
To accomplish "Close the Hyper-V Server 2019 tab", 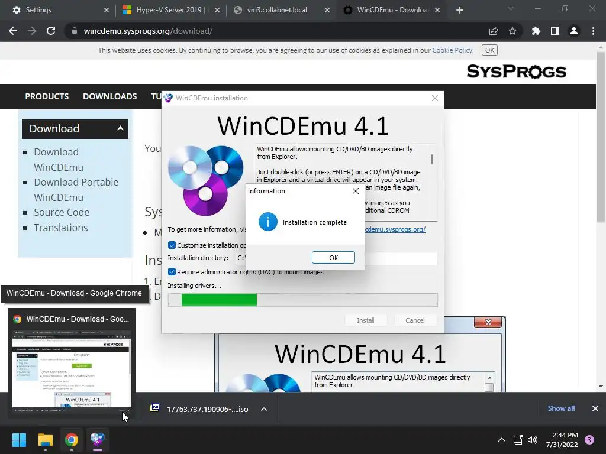I will point(217,10).
